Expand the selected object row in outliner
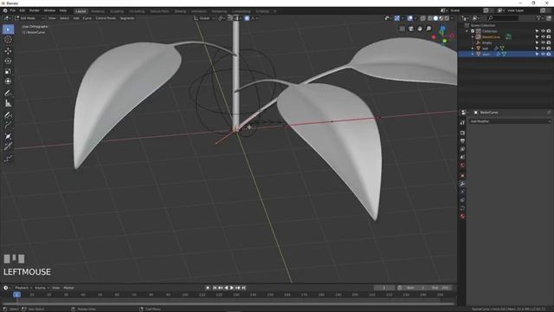 click(x=473, y=54)
